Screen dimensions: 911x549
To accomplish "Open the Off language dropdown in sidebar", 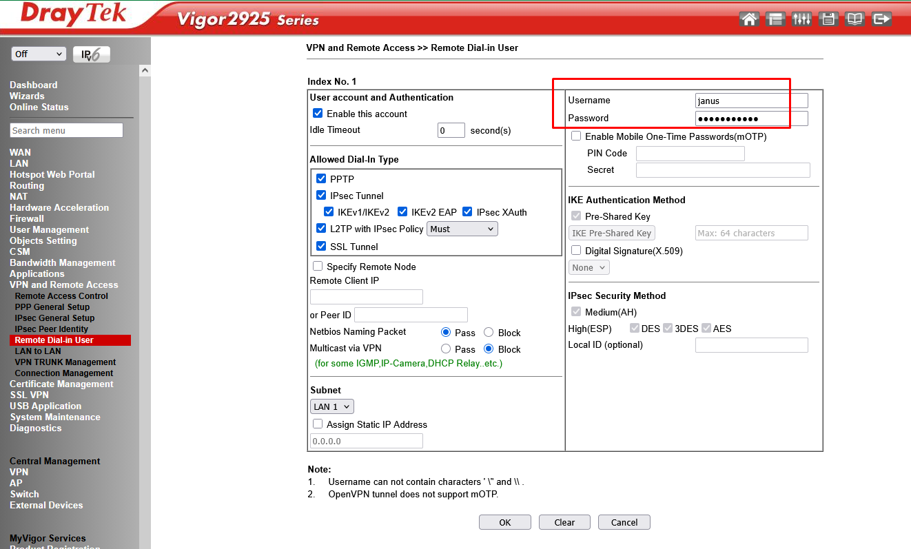I will pyautogui.click(x=39, y=54).
